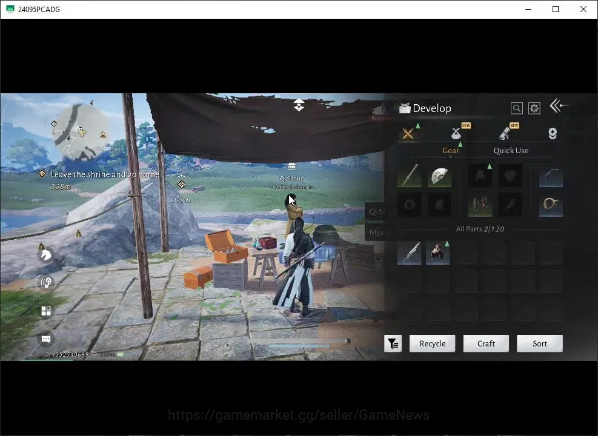Image resolution: width=598 pixels, height=436 pixels.
Task: Click the Recycle button
Action: click(432, 343)
